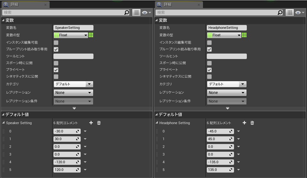Open Float variable type dropdown for SpeakerSetting
Screen dimensions: 307x178
[x=71, y=35]
